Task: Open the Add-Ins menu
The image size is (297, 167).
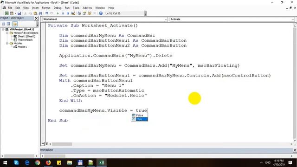Action: coord(87,8)
